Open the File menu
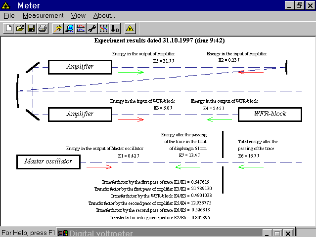 pyautogui.click(x=9, y=15)
